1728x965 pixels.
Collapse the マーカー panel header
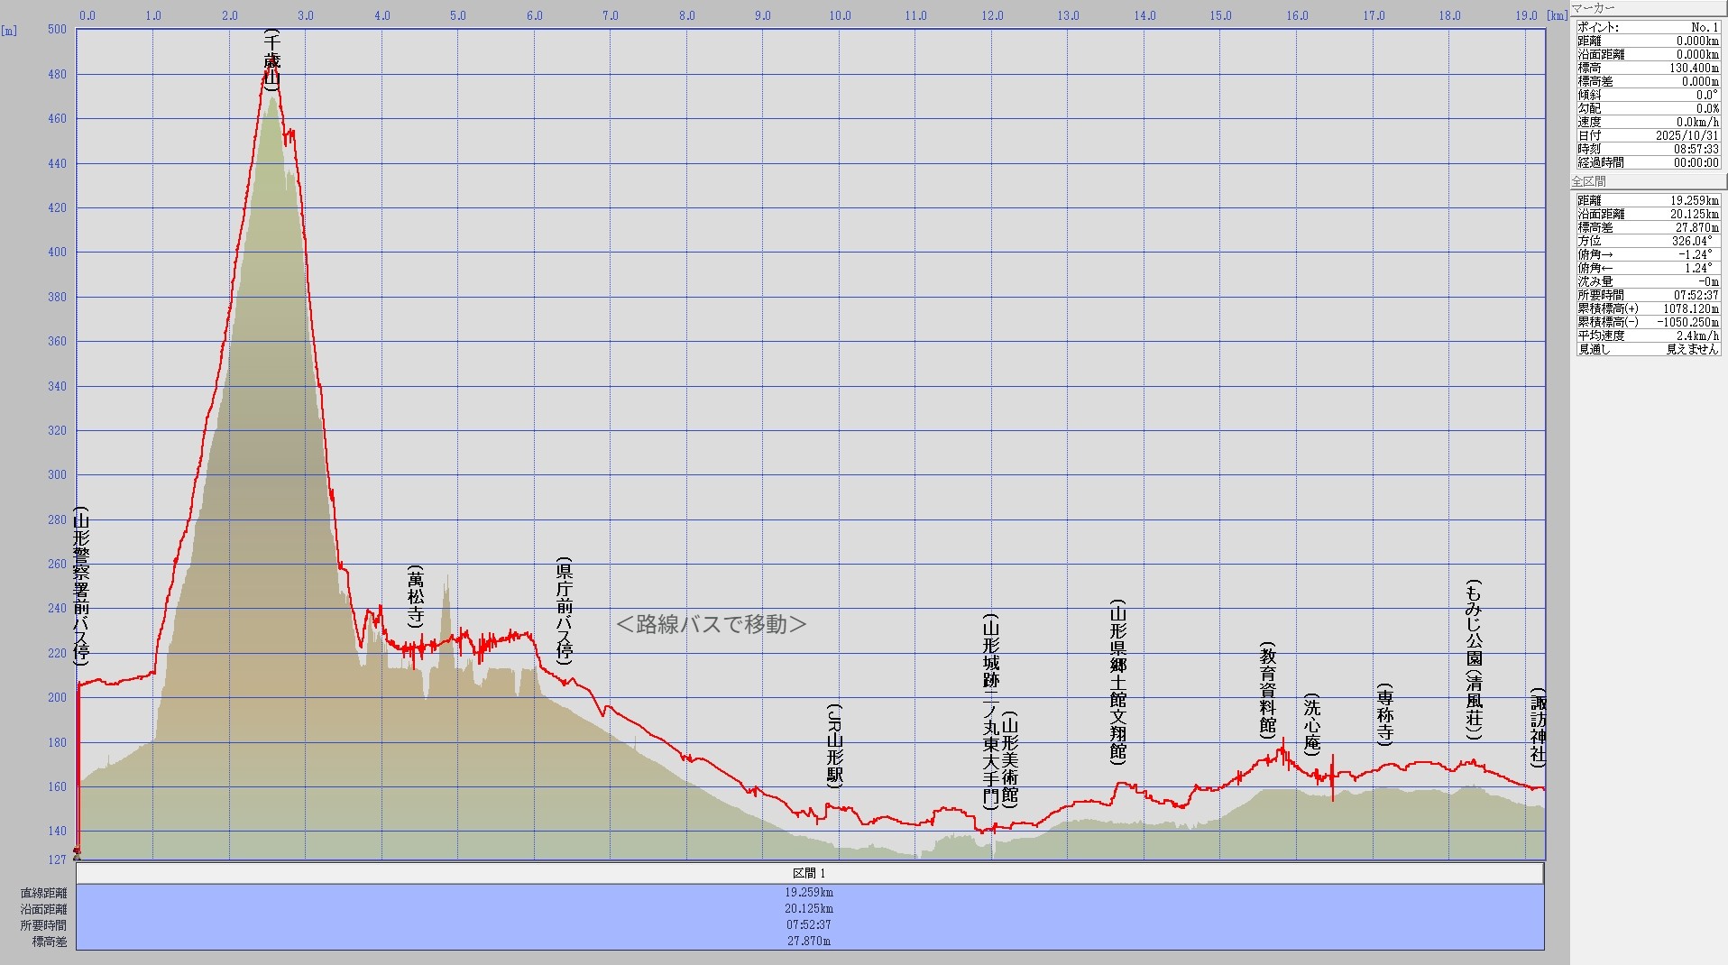click(x=1648, y=8)
